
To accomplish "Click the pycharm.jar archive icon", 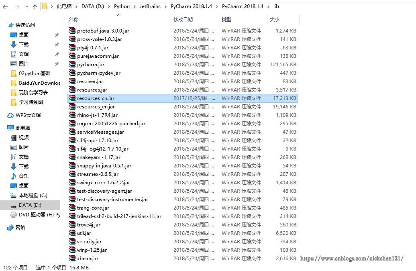I will pos(72,64).
